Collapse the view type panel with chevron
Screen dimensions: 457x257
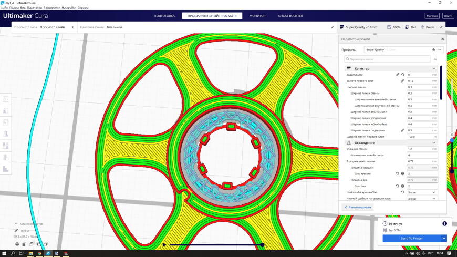(73, 27)
